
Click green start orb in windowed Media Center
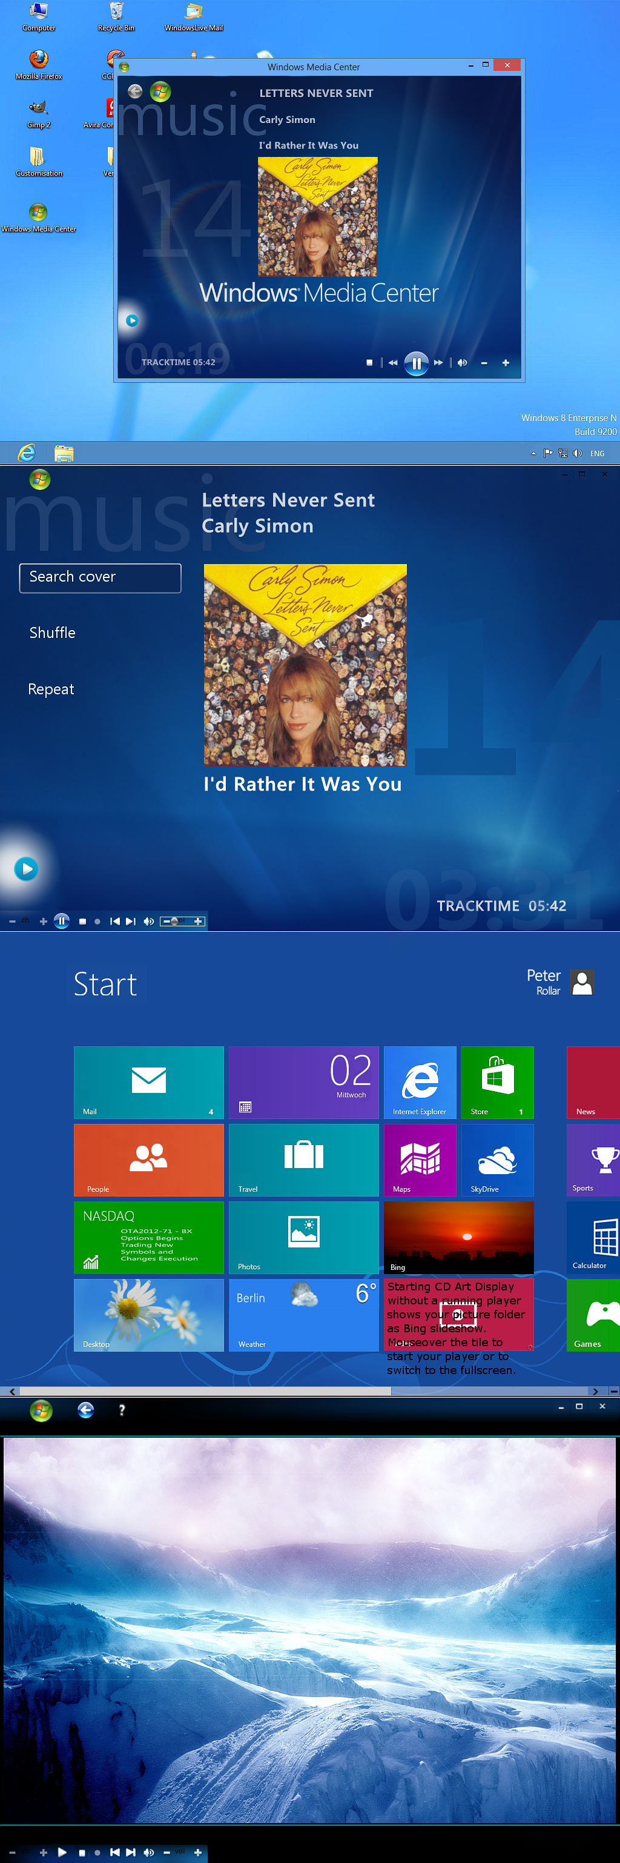[160, 92]
